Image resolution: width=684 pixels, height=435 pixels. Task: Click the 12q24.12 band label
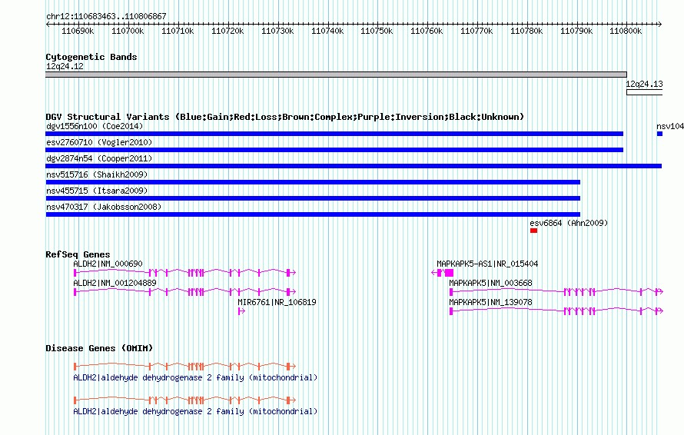pos(65,66)
